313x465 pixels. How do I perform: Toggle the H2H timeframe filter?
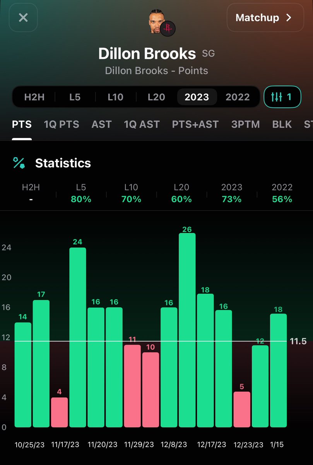point(34,97)
